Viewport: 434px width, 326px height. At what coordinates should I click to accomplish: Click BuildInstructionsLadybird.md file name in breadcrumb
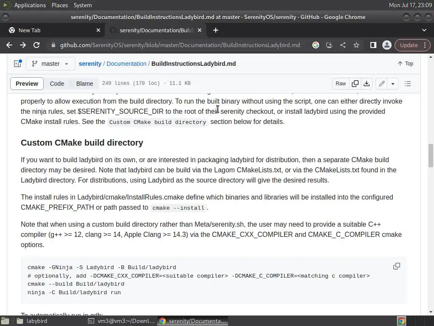[193, 64]
